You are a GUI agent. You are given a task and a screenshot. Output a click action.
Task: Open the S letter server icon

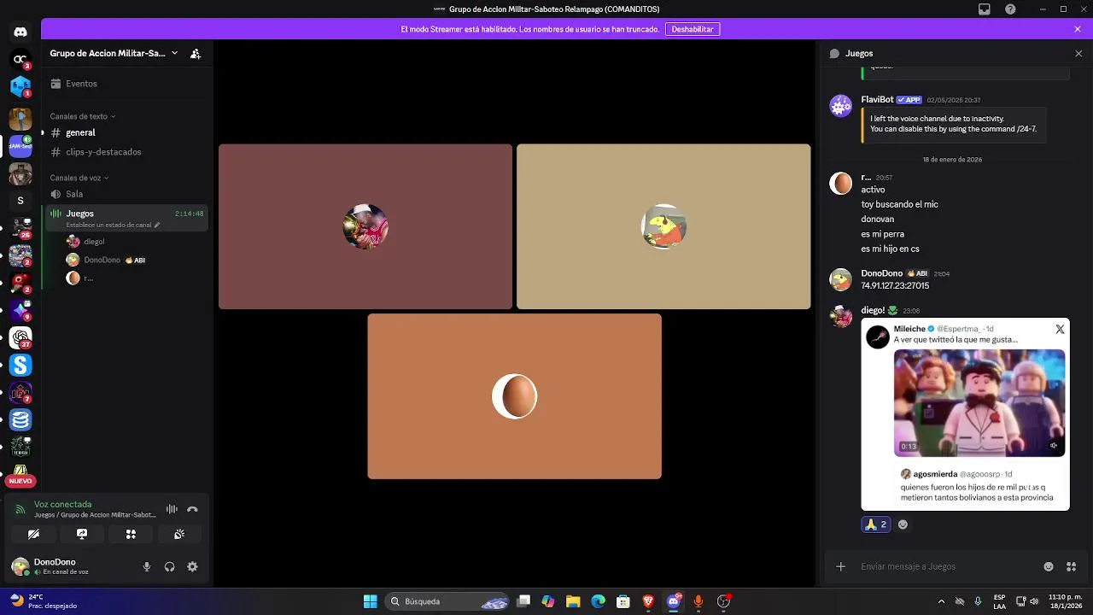coord(20,201)
